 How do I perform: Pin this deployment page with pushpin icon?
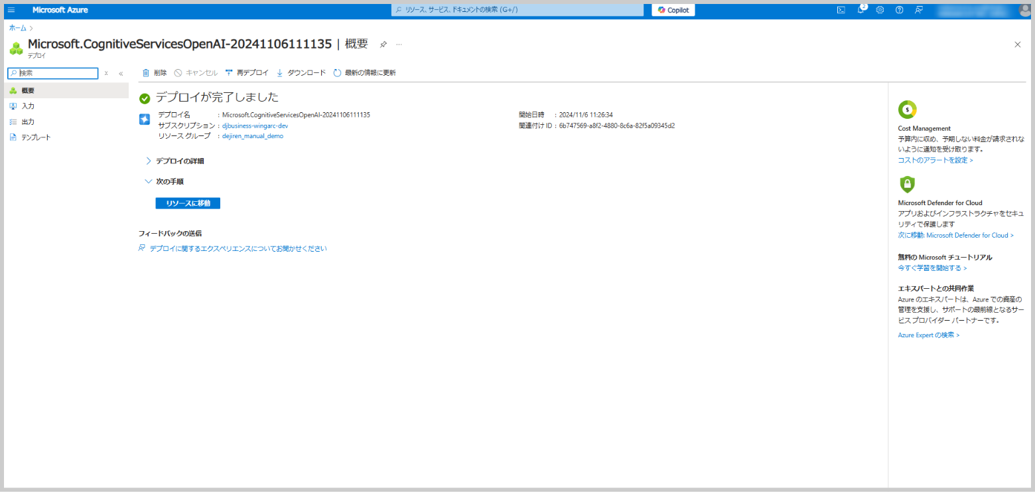[383, 44]
